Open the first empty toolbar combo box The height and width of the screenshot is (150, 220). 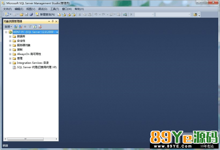coord(144,14)
